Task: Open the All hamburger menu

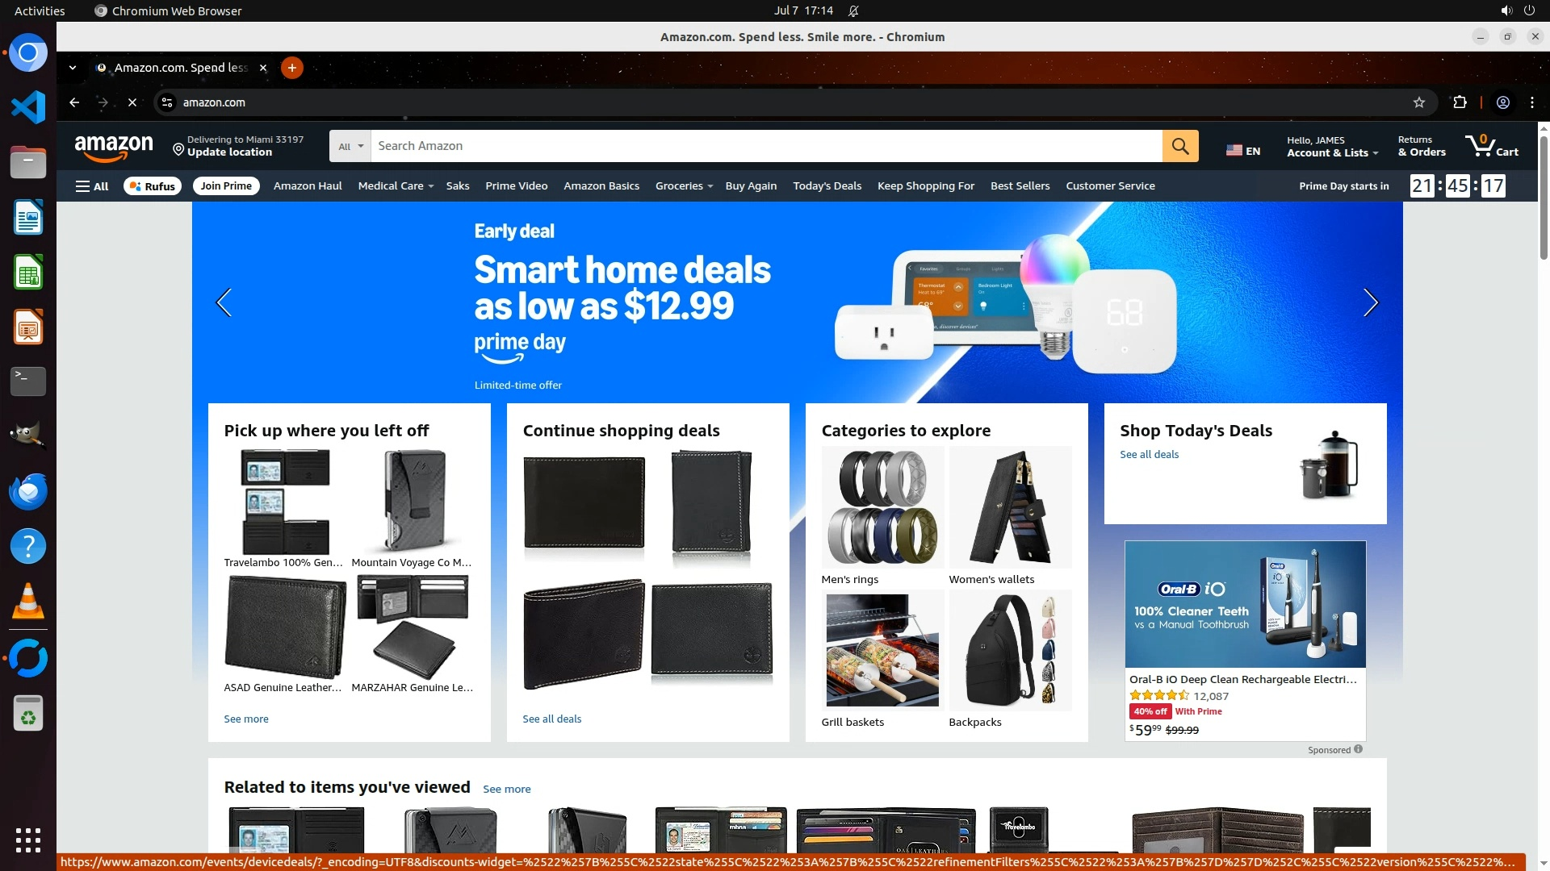Action: coord(92,186)
